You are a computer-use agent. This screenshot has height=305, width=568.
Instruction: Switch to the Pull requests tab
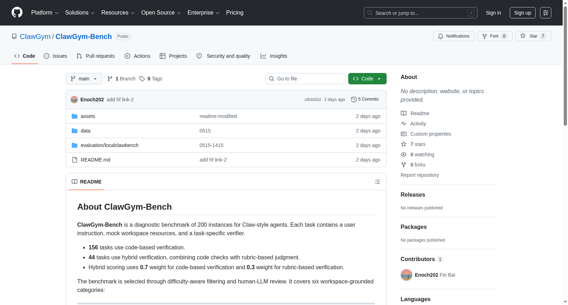(x=95, y=56)
